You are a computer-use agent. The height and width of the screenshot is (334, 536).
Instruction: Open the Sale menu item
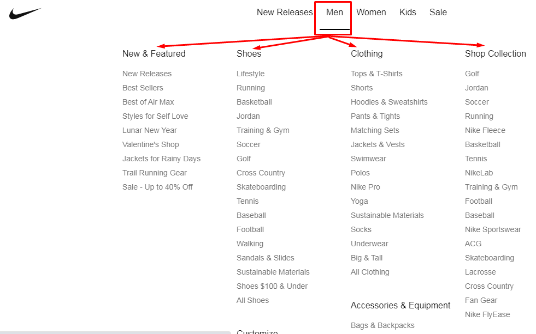[x=438, y=13]
